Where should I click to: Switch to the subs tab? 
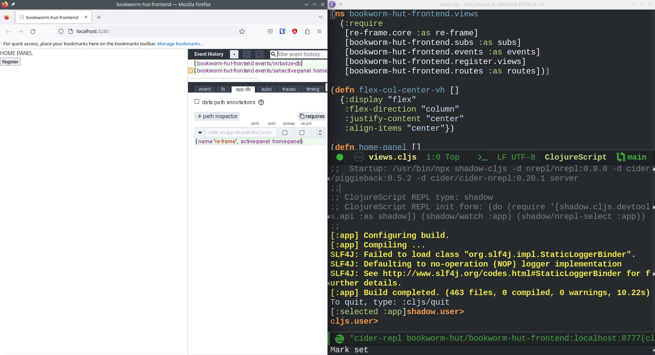click(x=266, y=89)
